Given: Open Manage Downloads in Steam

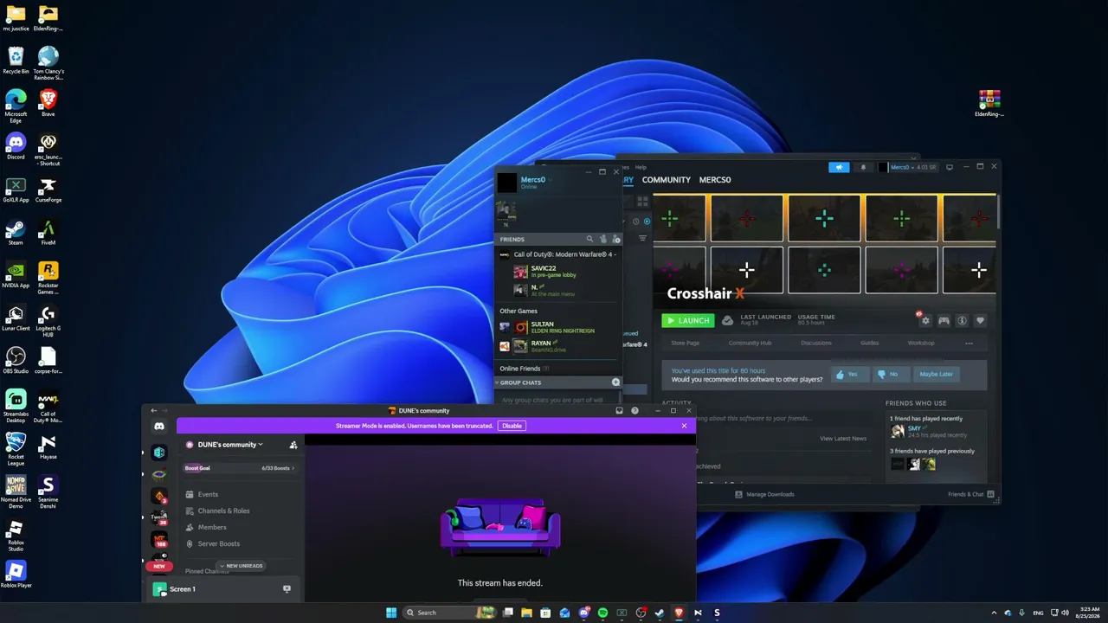Looking at the screenshot, I should 764,494.
